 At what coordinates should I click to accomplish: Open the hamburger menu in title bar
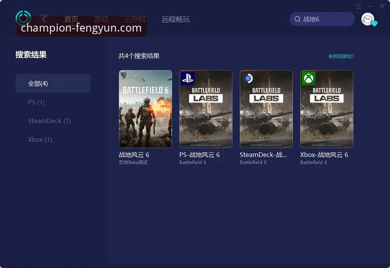point(359,6)
